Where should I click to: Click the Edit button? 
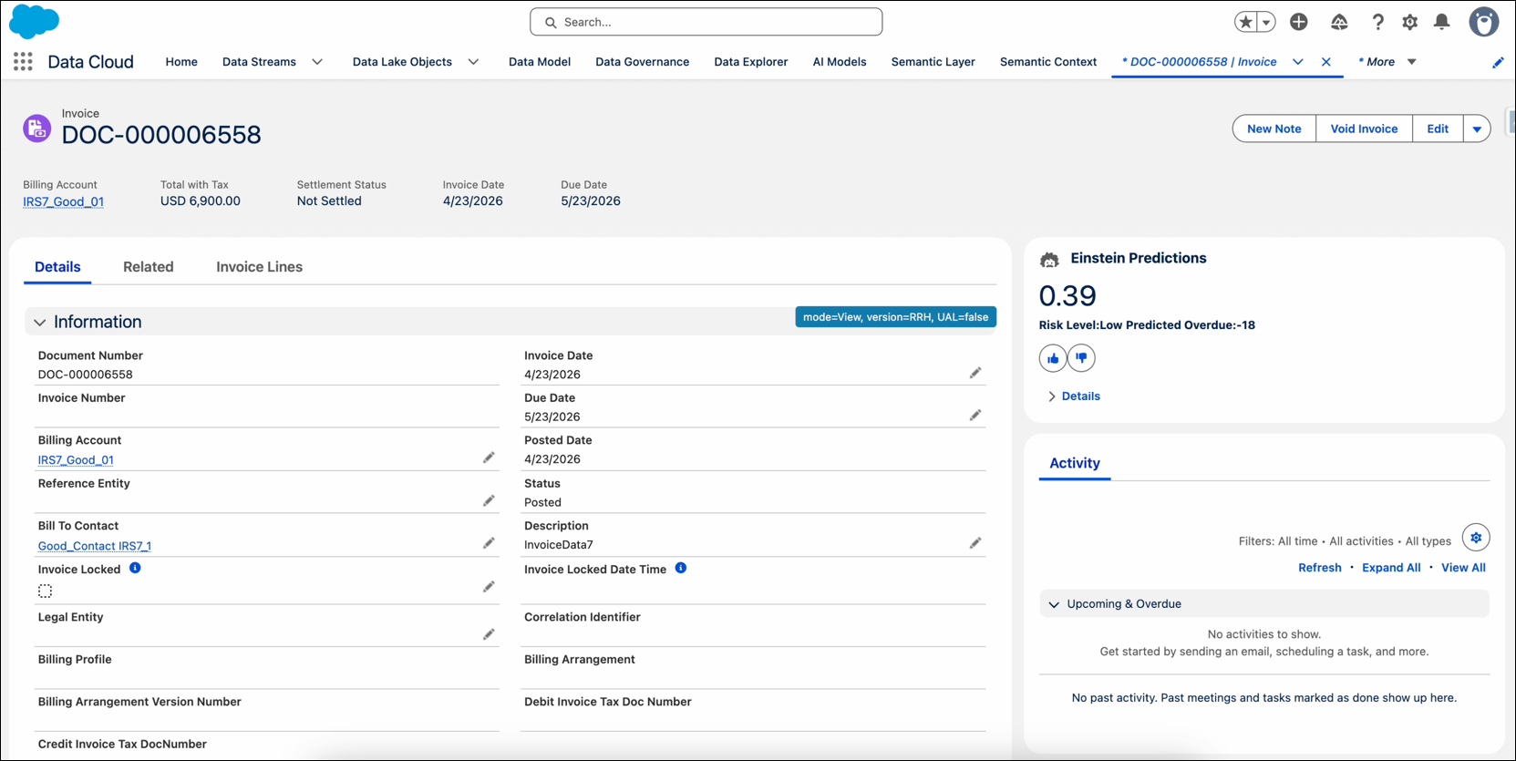pyautogui.click(x=1438, y=129)
